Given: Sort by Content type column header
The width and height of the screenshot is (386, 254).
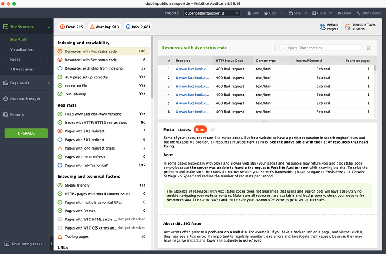Looking at the screenshot, I should (273, 61).
